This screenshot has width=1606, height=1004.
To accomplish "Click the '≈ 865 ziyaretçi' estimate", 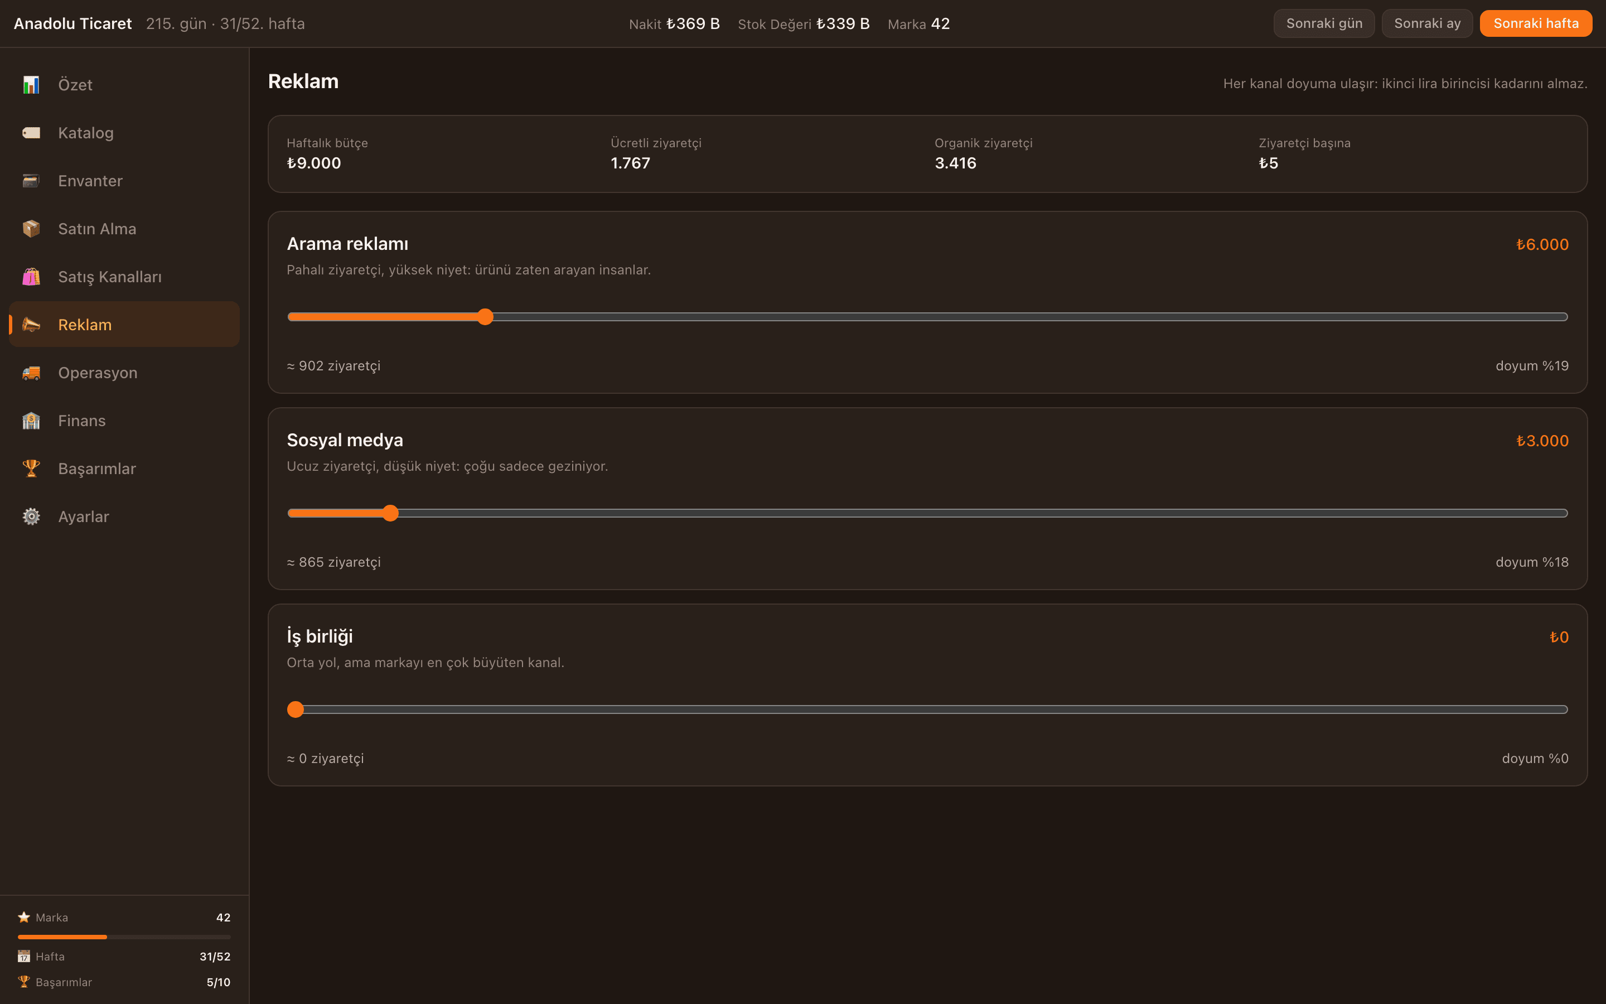I will 334,562.
